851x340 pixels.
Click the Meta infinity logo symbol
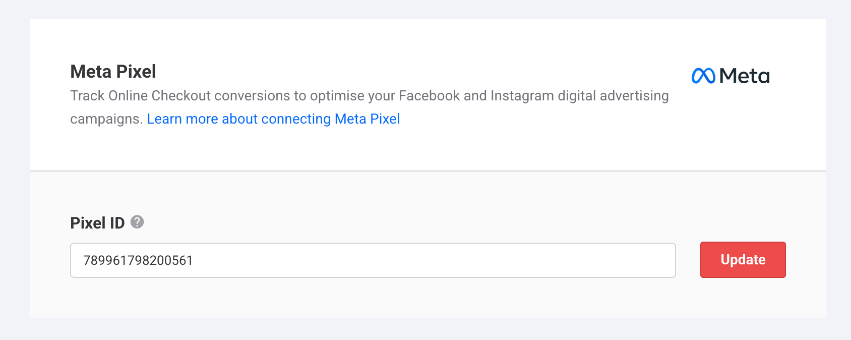(703, 76)
